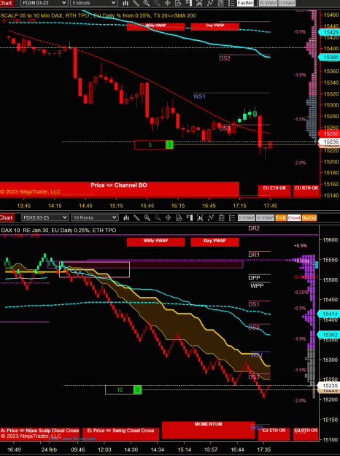The height and width of the screenshot is (456, 340).
Task: Open Indicators icon in Renko chart toolbar
Action: (x=210, y=217)
